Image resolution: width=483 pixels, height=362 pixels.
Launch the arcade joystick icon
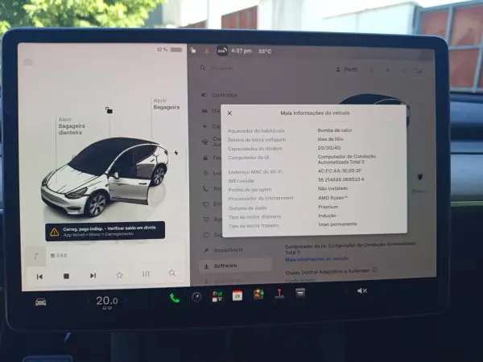(279, 294)
